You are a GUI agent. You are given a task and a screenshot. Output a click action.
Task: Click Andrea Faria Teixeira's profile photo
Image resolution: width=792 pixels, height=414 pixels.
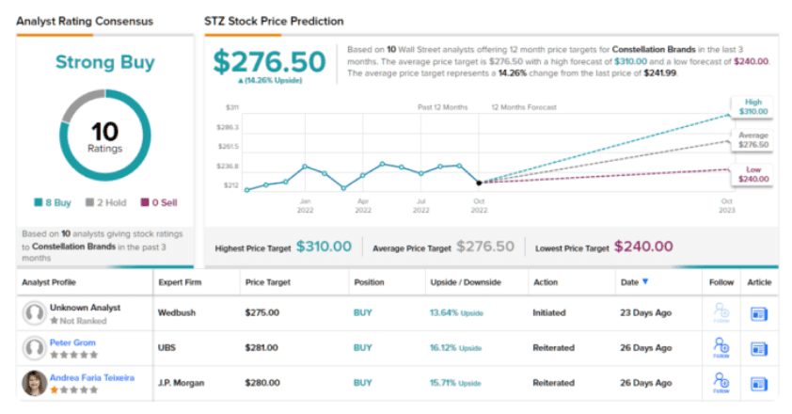point(35,383)
